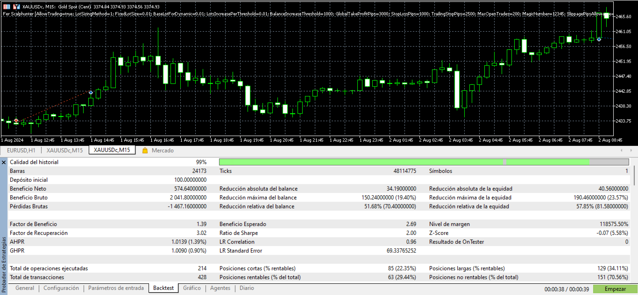
Task: Select the Posiciones cortas value 85 (22.35%)
Action: pos(401,268)
